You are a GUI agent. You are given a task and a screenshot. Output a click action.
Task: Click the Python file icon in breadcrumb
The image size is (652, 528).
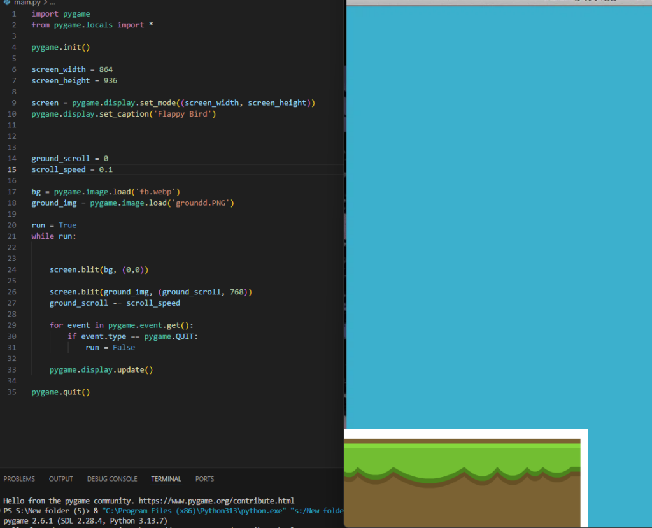(6, 3)
